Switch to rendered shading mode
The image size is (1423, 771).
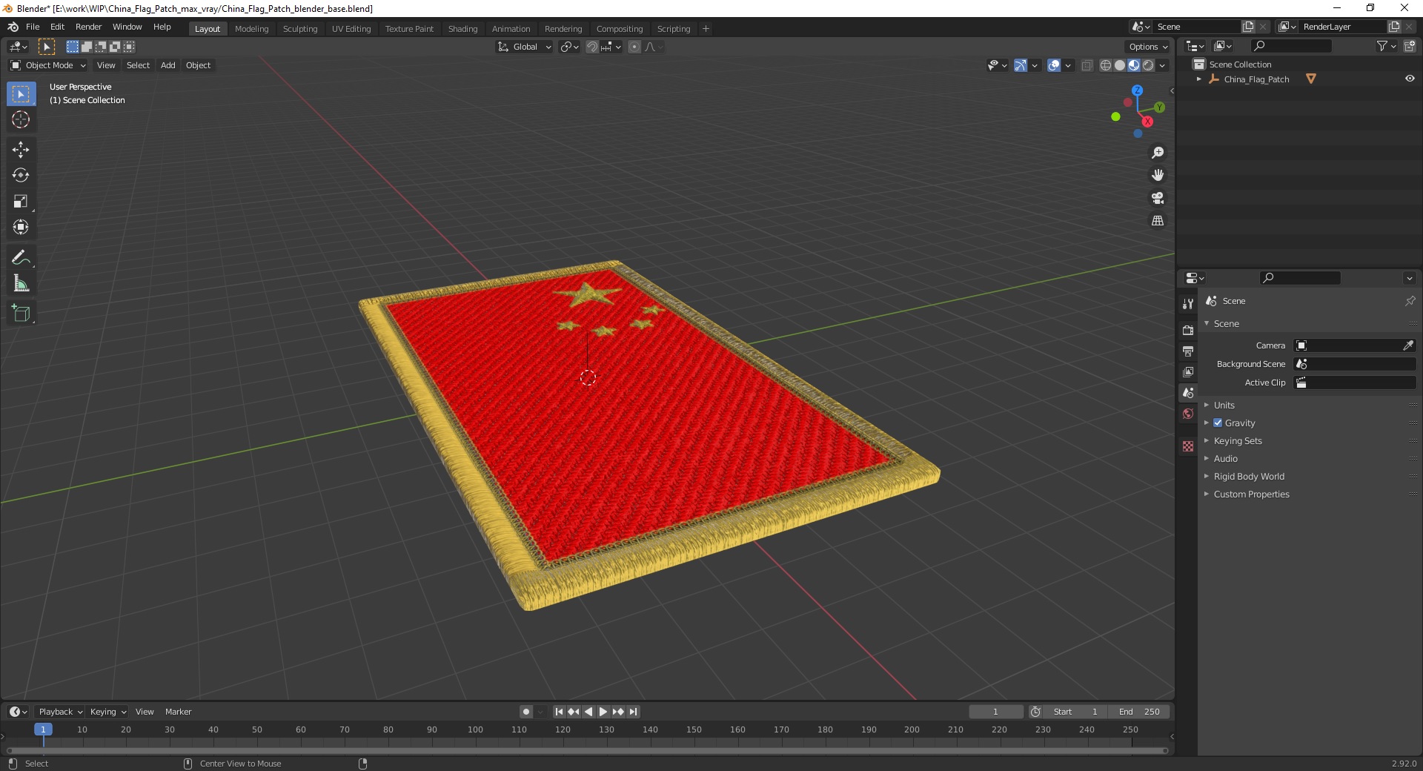click(1148, 65)
